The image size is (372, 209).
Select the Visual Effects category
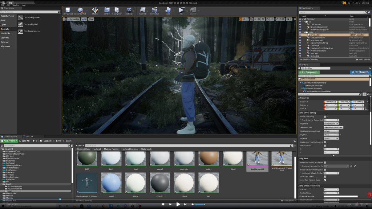tap(7, 33)
